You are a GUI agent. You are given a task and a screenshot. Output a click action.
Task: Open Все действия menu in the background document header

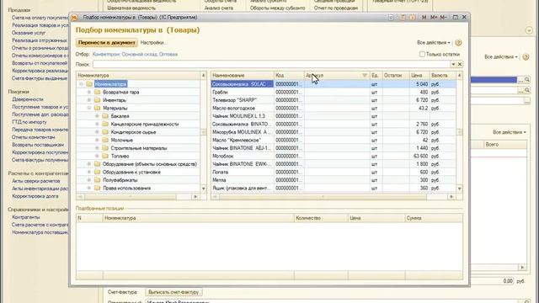[501, 56]
